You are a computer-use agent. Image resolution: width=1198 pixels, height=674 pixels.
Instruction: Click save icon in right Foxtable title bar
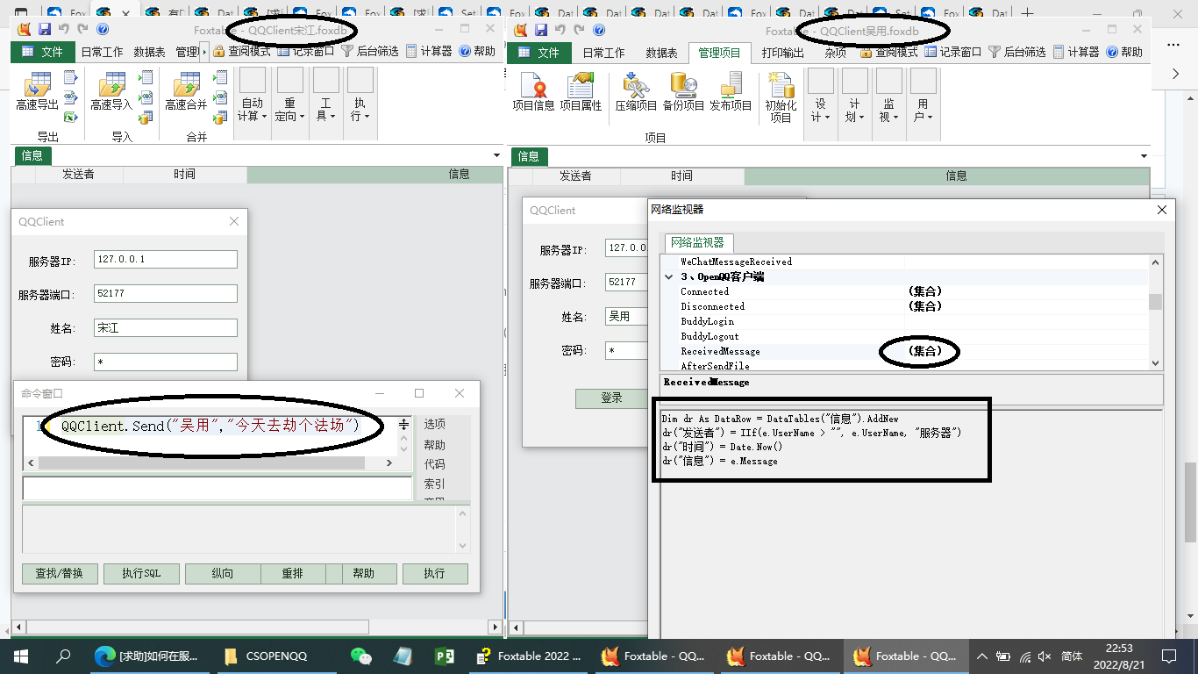pos(541,29)
